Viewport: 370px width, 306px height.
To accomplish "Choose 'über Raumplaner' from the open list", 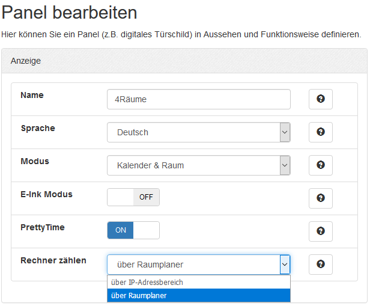I will tap(198, 295).
